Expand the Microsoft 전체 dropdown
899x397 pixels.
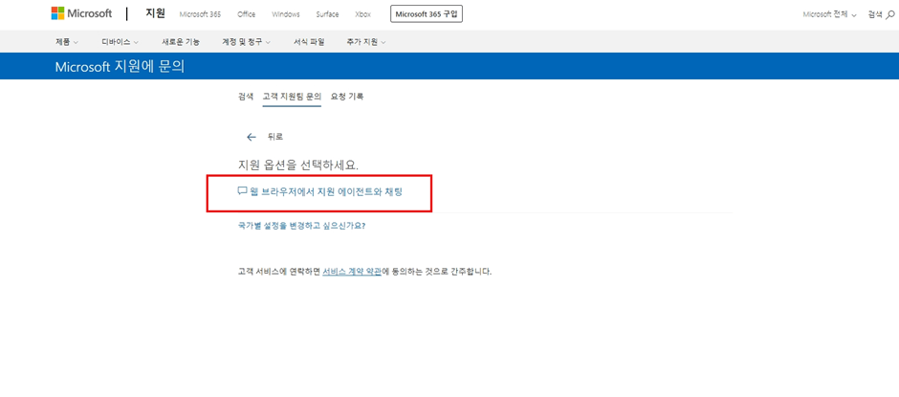(829, 15)
